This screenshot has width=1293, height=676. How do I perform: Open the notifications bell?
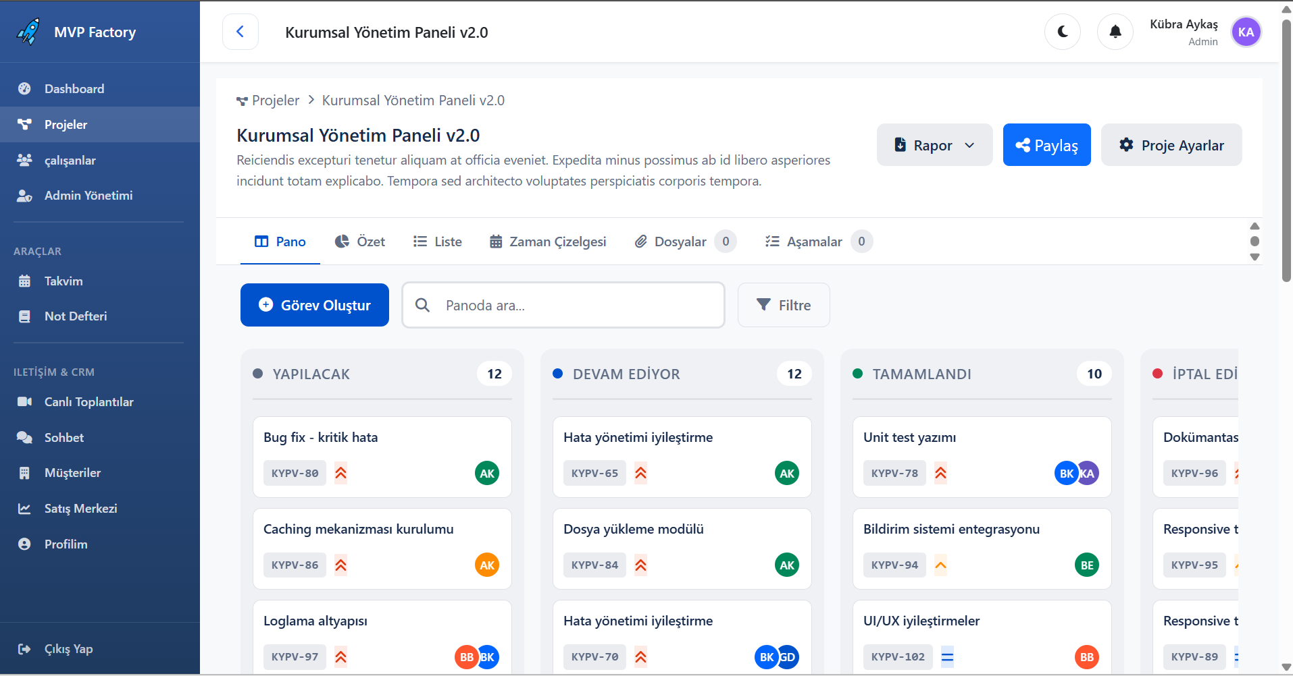coord(1114,32)
